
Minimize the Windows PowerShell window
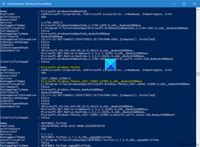coord(173,4)
